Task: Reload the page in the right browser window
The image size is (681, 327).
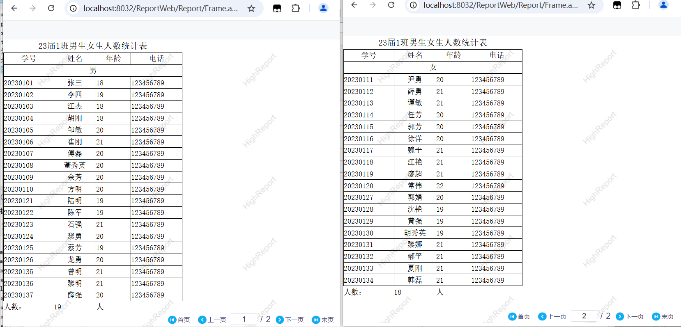Action: point(391,5)
